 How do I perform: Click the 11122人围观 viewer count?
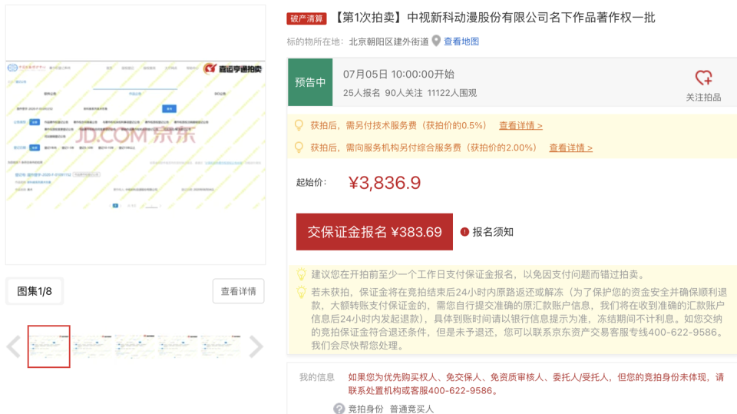452,93
